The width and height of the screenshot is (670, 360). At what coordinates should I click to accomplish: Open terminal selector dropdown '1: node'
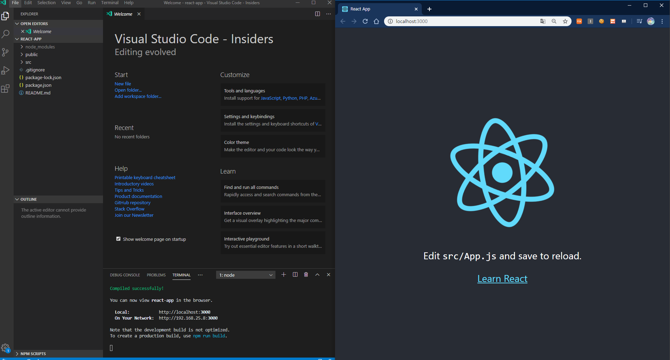(246, 275)
